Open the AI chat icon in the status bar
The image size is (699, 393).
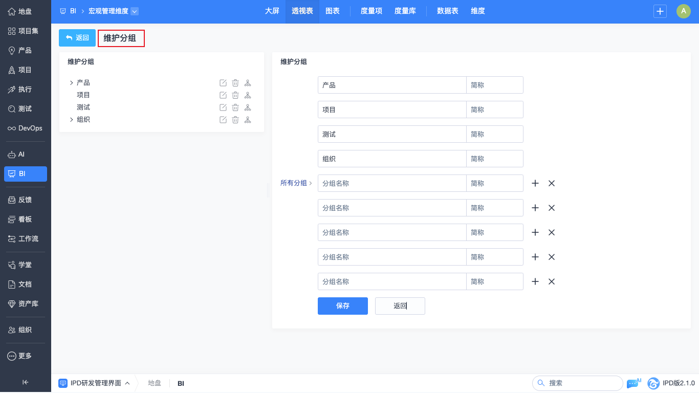[x=633, y=383]
